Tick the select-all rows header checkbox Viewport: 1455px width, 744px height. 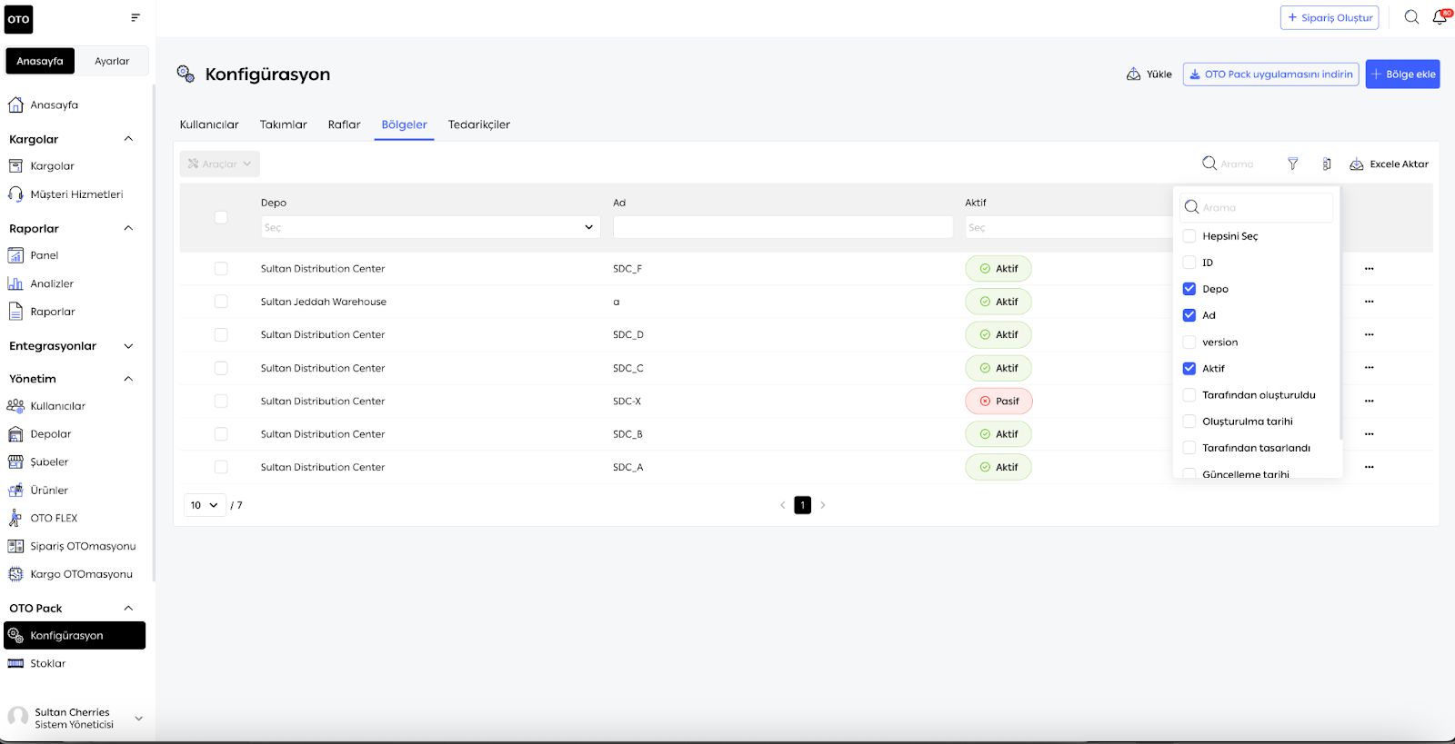[221, 217]
